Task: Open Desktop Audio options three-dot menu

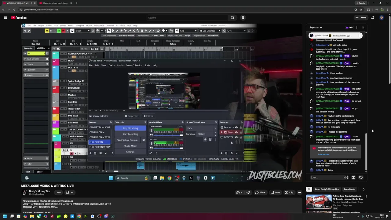Action: 151,130
